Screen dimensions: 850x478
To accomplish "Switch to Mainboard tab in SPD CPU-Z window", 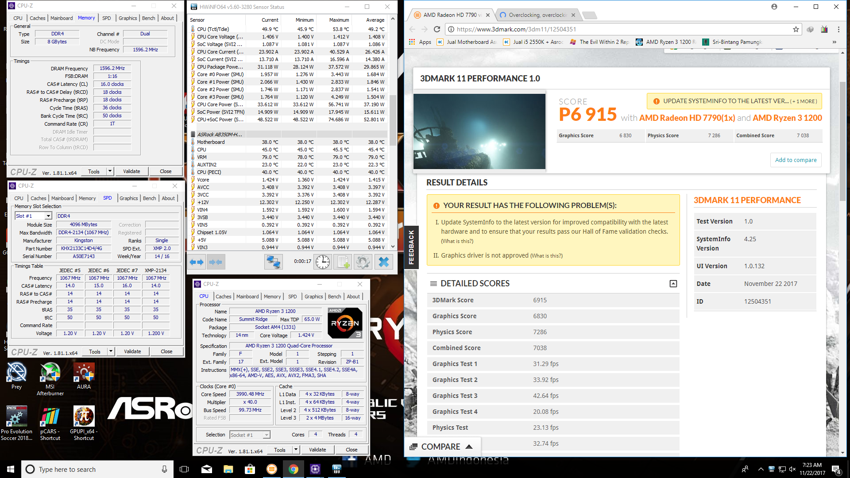I will click(x=62, y=198).
